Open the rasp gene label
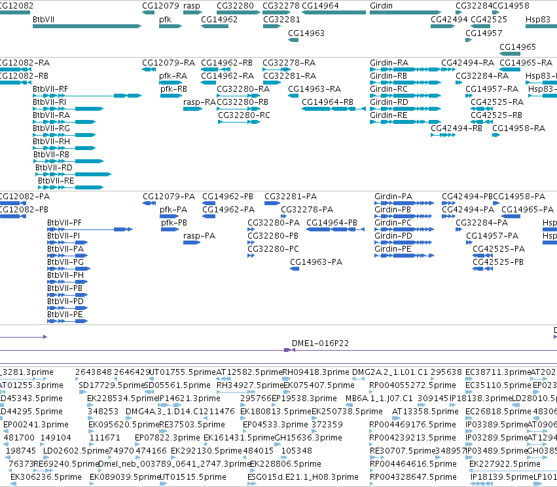This screenshot has height=487, width=557. [x=192, y=6]
